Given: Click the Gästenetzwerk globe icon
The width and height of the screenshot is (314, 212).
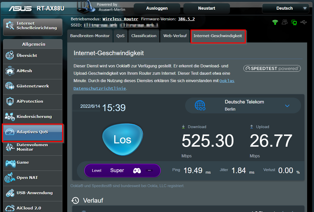Looking at the screenshot, I should coord(10,86).
